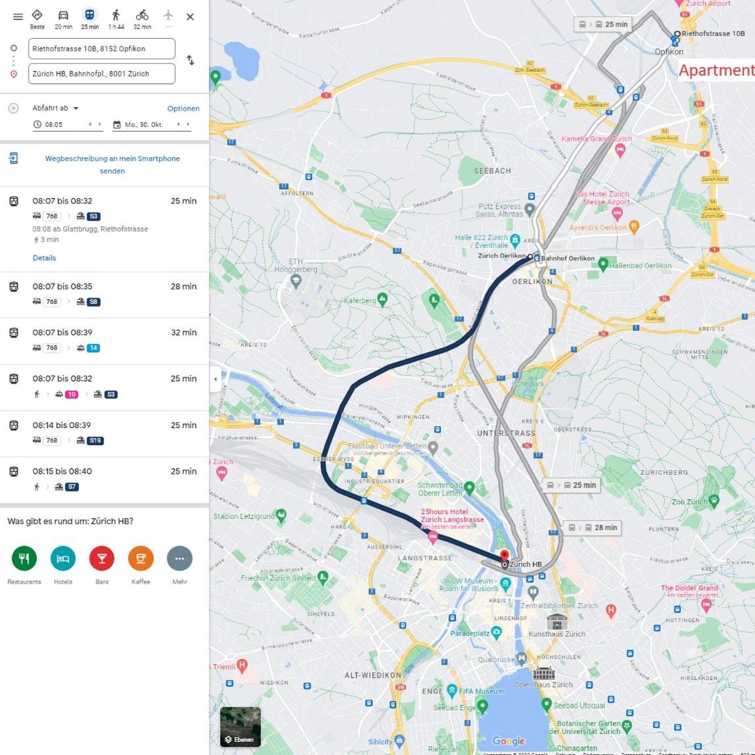Click the 25hours Hotel Langstrasse marker

(x=433, y=538)
